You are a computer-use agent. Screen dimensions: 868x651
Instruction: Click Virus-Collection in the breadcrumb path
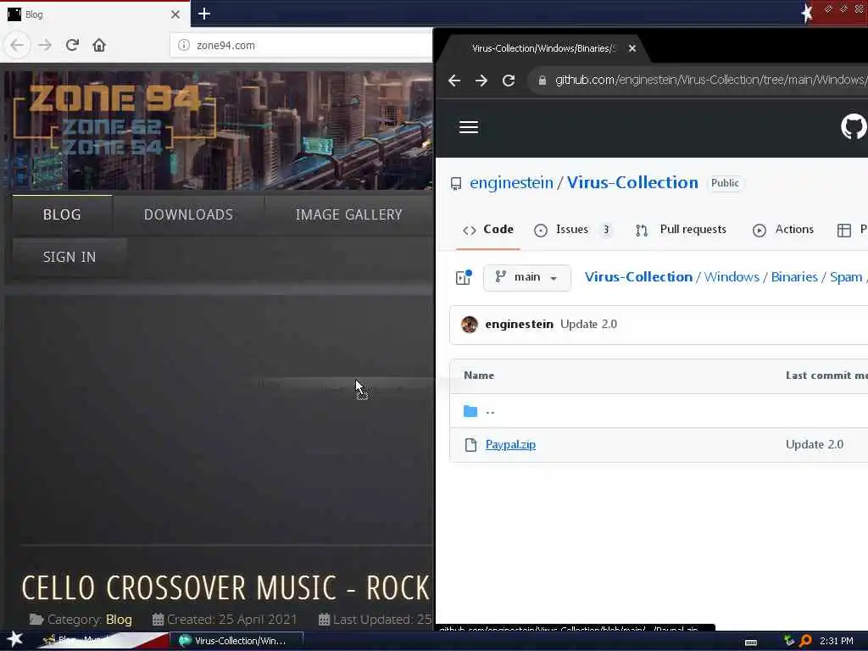click(x=638, y=277)
